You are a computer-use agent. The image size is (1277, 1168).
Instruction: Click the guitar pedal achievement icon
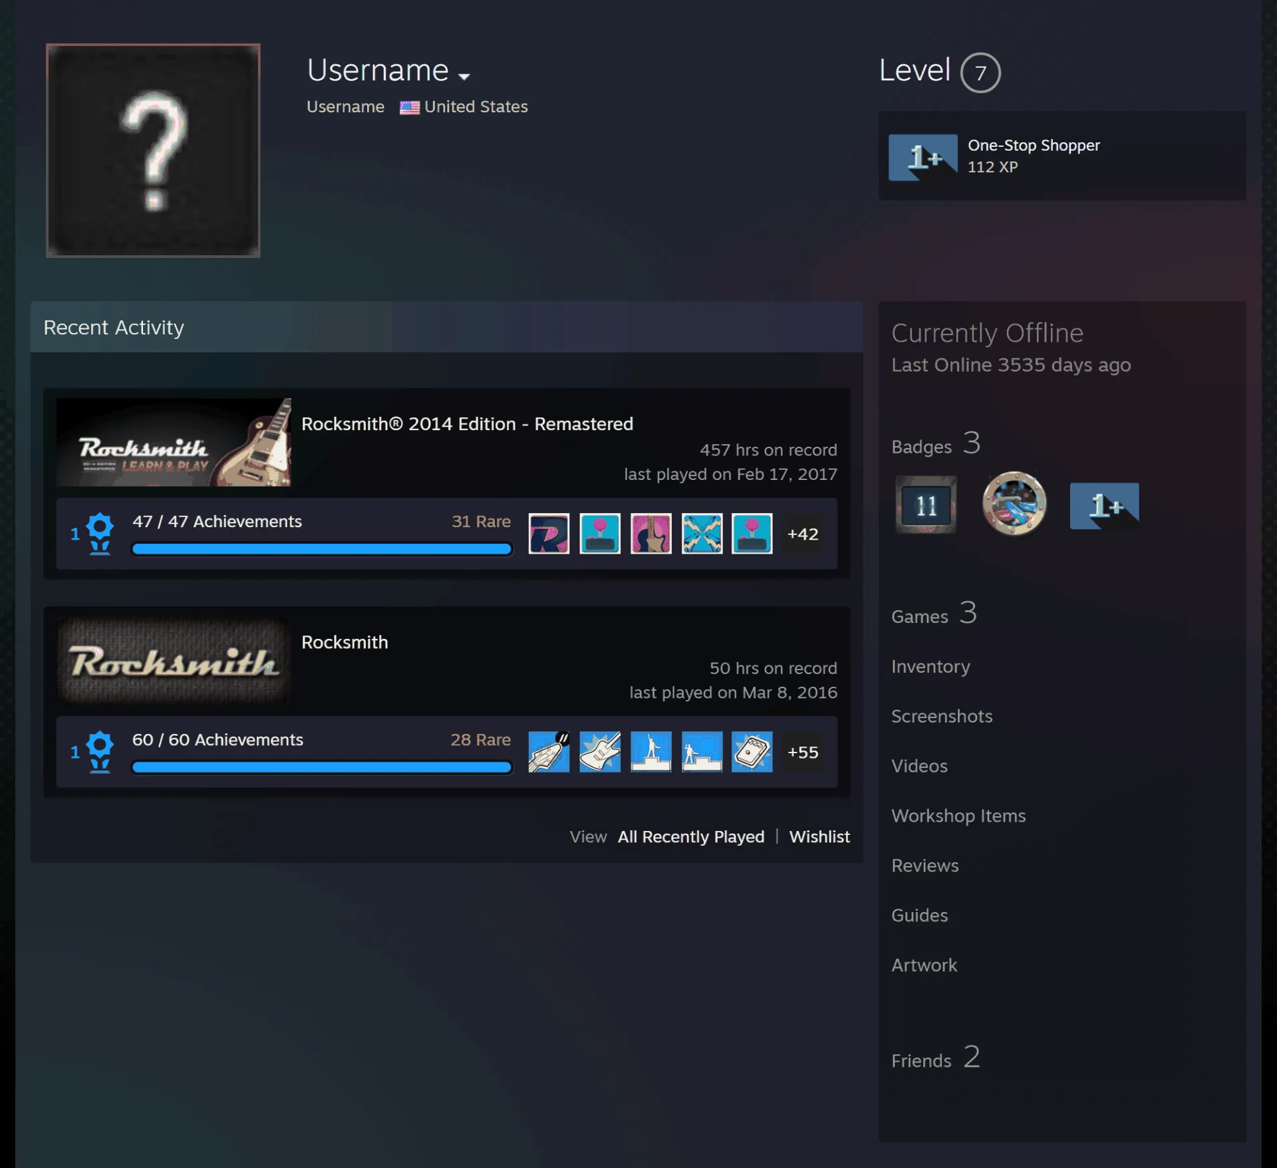752,751
